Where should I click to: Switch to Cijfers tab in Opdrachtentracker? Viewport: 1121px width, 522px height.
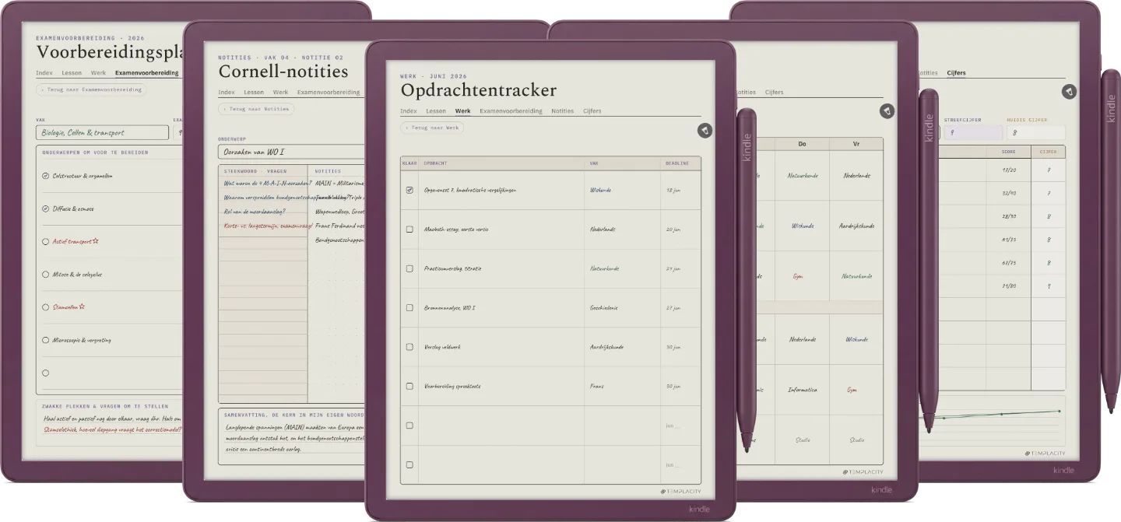tap(592, 111)
